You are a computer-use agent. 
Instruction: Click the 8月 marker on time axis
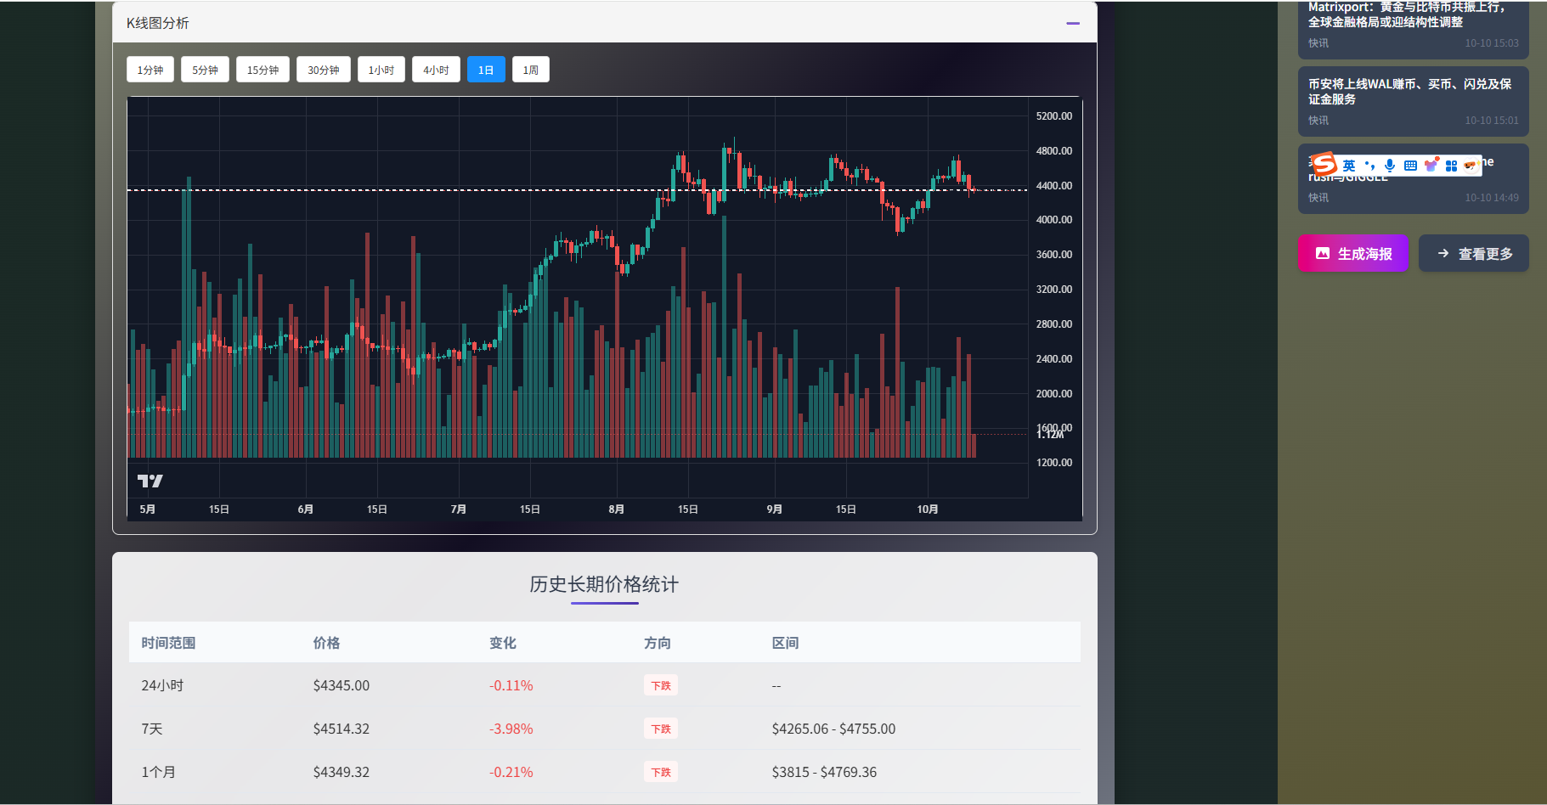pyautogui.click(x=617, y=509)
